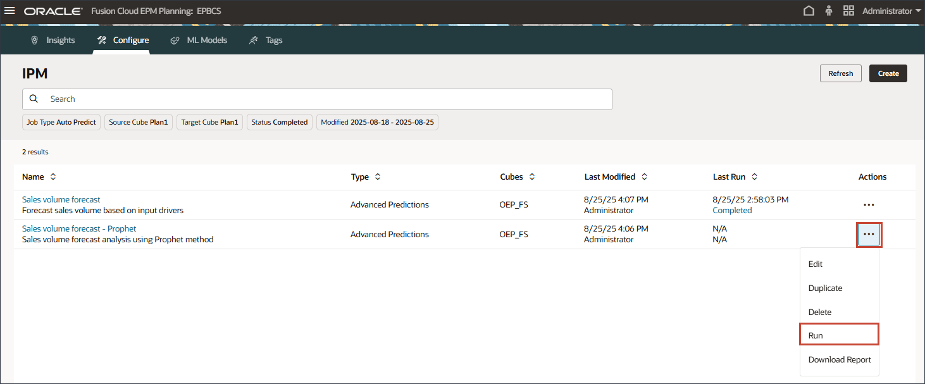Click 'Sales volume forecast analysis using Prophet method' text
This screenshot has width=925, height=384.
[118, 239]
